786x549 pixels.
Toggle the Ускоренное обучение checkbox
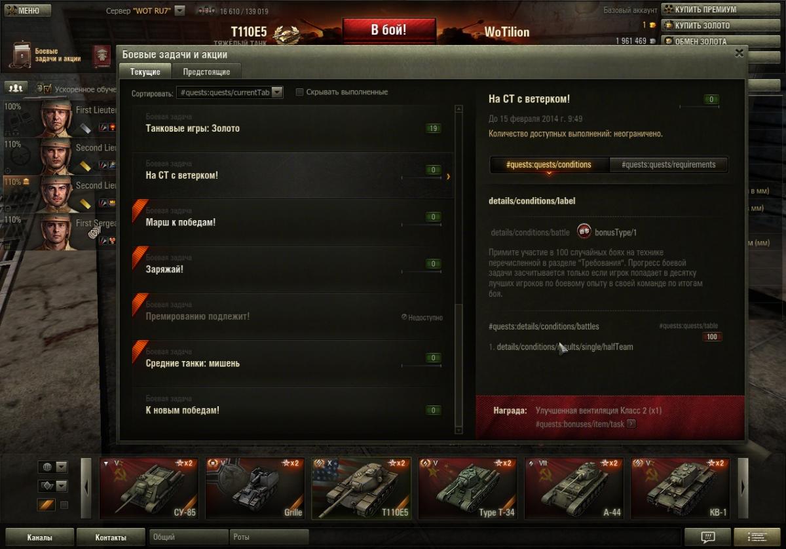47,88
